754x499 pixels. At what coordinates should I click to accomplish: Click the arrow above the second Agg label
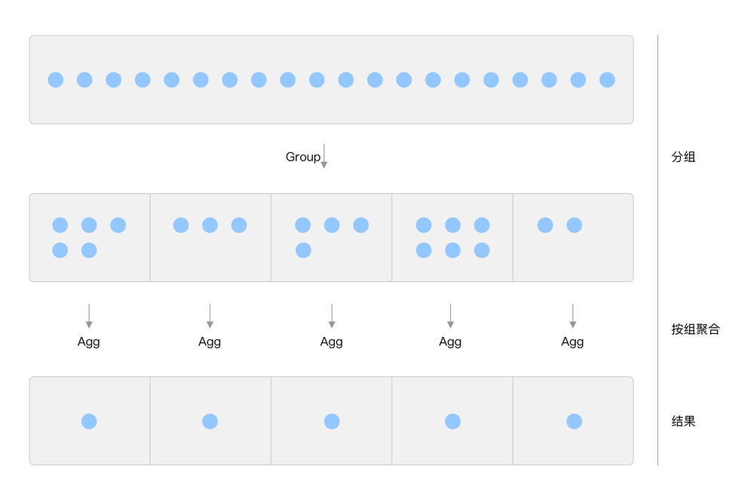(210, 316)
